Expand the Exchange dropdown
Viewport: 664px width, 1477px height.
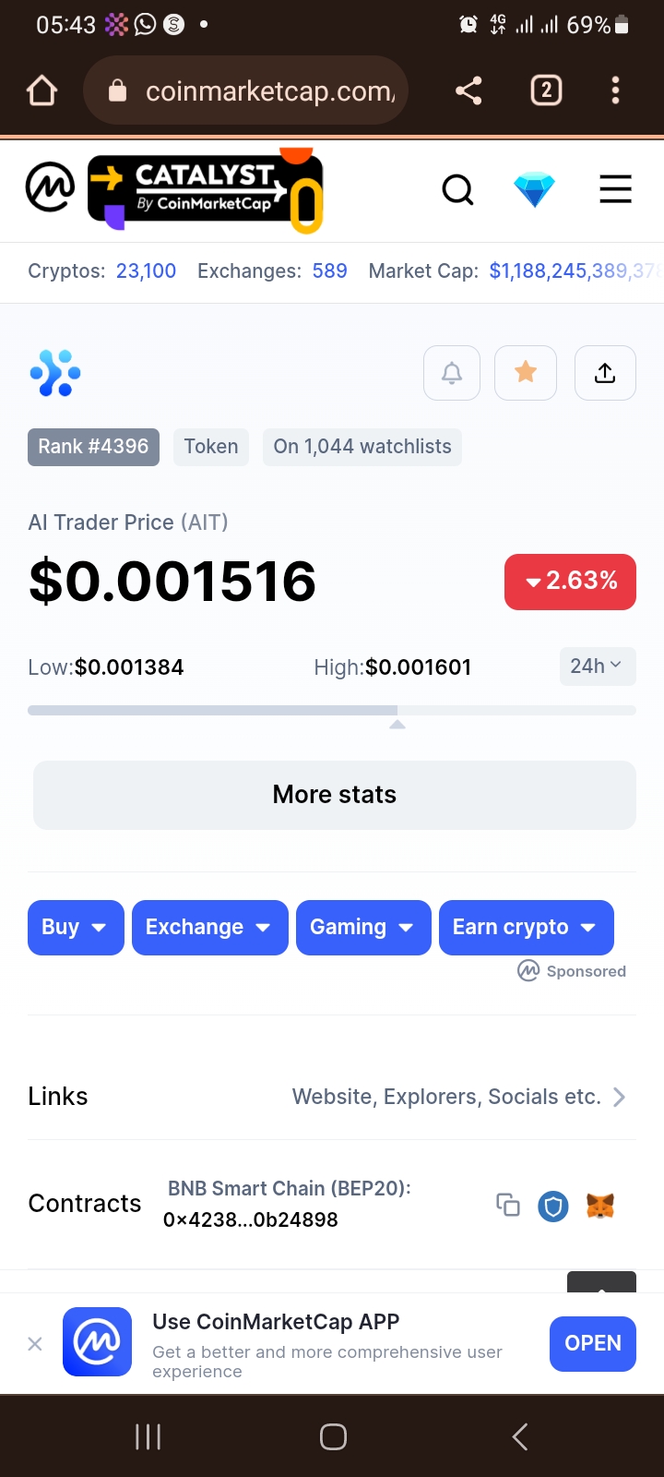point(209,928)
